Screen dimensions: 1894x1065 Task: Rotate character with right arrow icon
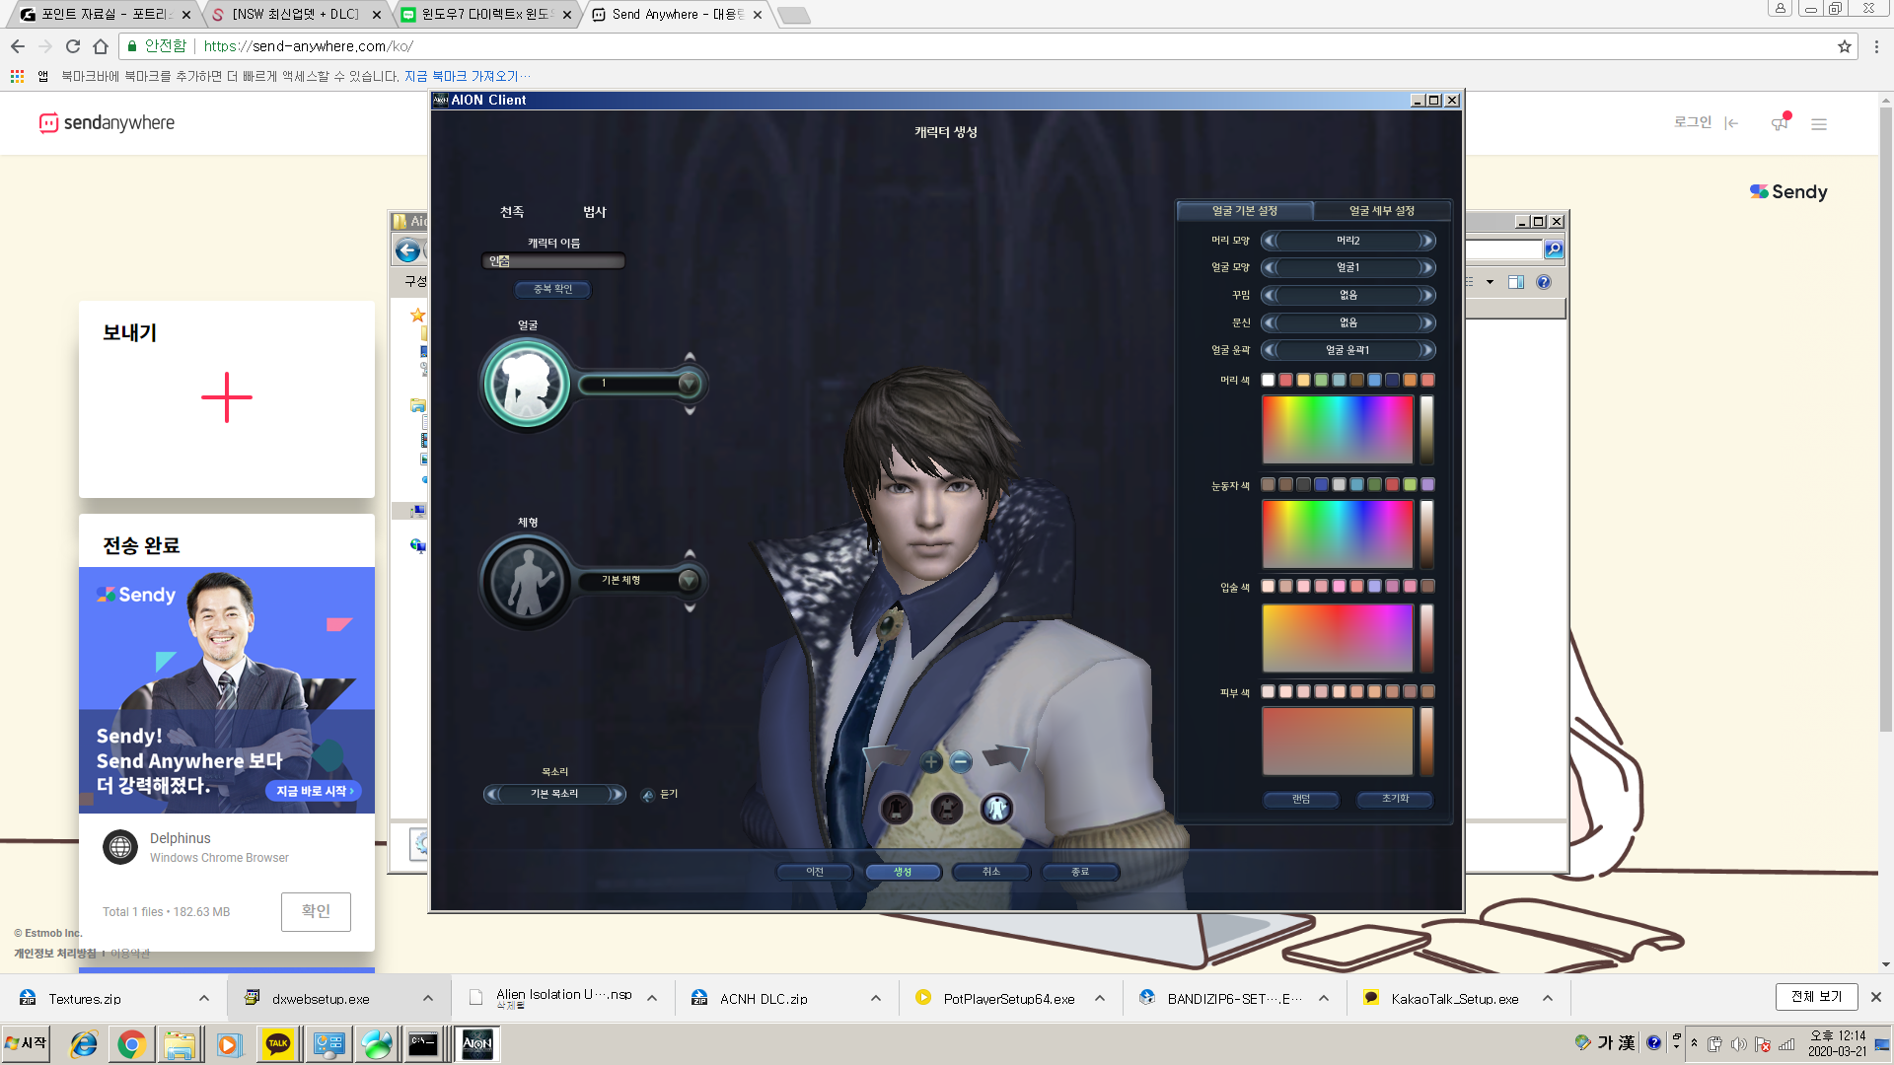pyautogui.click(x=1006, y=757)
